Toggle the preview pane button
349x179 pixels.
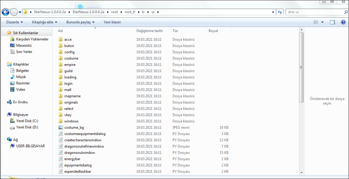(332, 22)
